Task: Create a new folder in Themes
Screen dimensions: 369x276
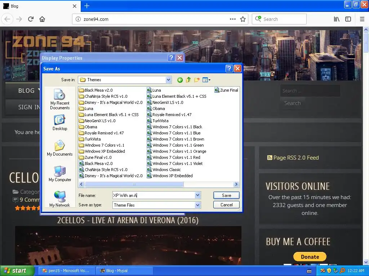Action: (x=197, y=80)
